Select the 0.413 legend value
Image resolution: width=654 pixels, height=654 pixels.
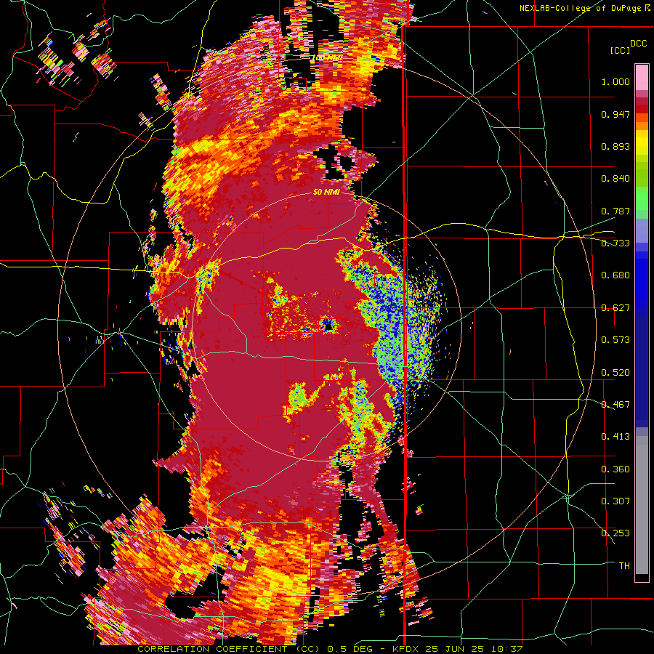pyautogui.click(x=615, y=437)
